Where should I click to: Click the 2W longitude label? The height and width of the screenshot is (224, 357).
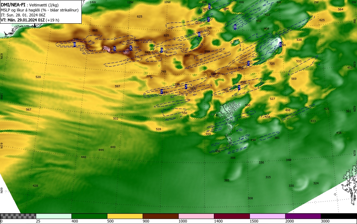pyautogui.click(x=316, y=2)
